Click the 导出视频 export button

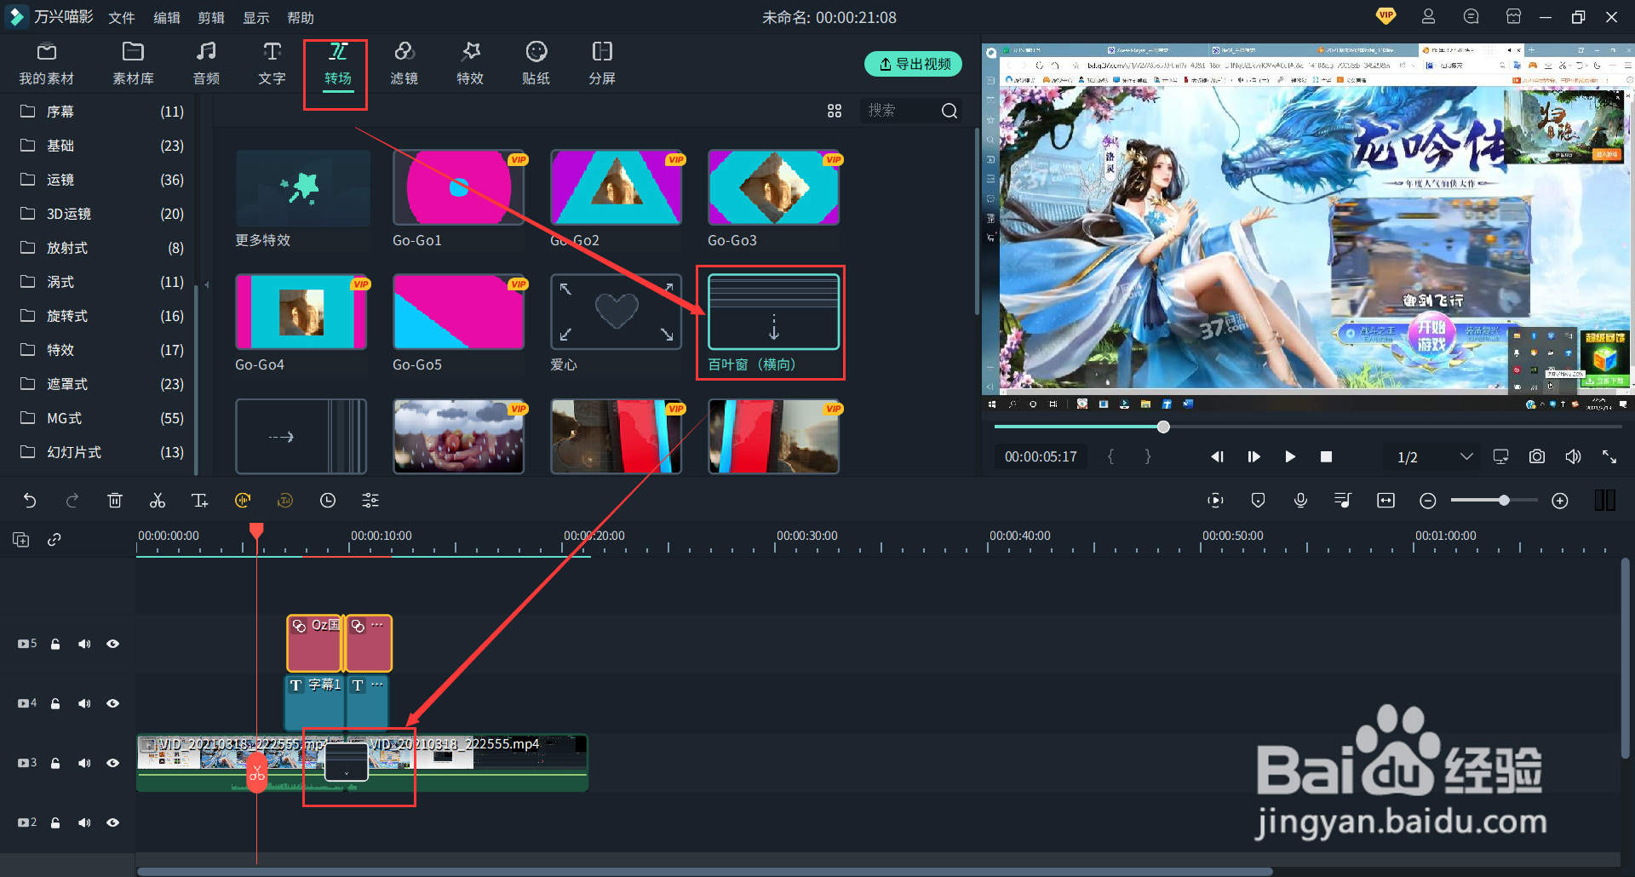pos(914,64)
